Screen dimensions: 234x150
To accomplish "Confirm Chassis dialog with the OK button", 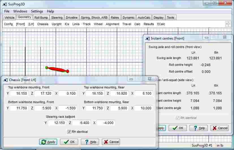I will tap(69, 142).
